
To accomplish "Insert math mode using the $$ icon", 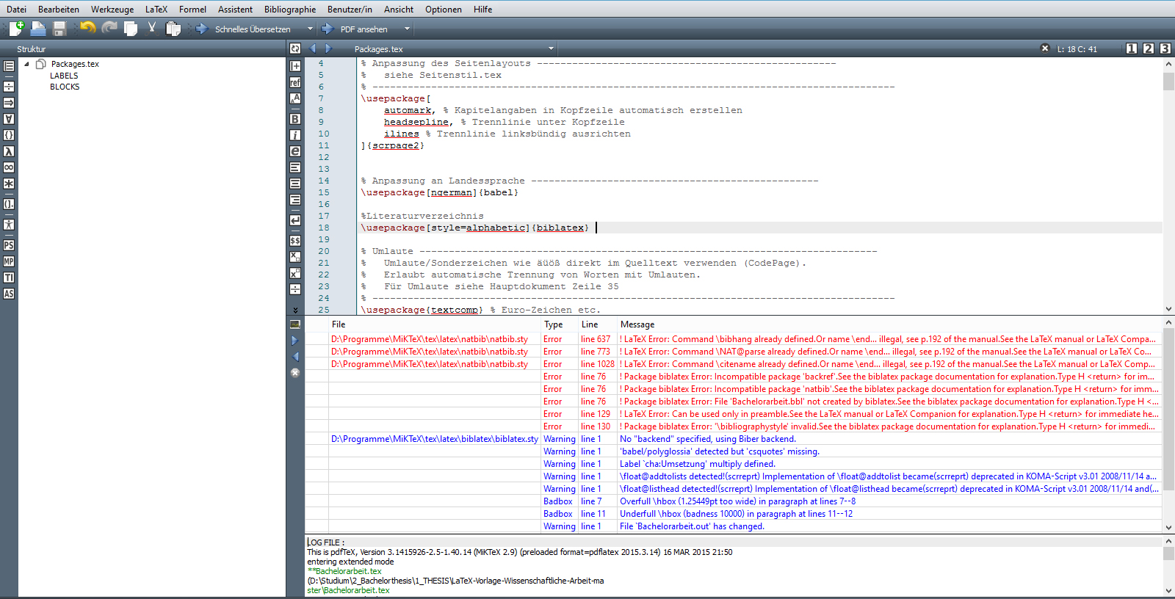I will tap(295, 241).
